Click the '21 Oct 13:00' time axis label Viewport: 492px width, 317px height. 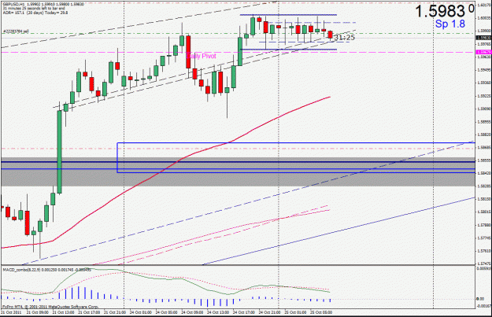coord(64,312)
